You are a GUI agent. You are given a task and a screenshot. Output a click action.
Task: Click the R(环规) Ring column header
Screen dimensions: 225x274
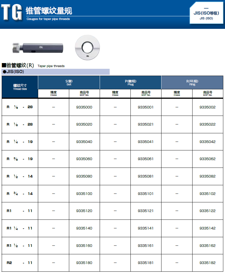[x=192, y=82]
